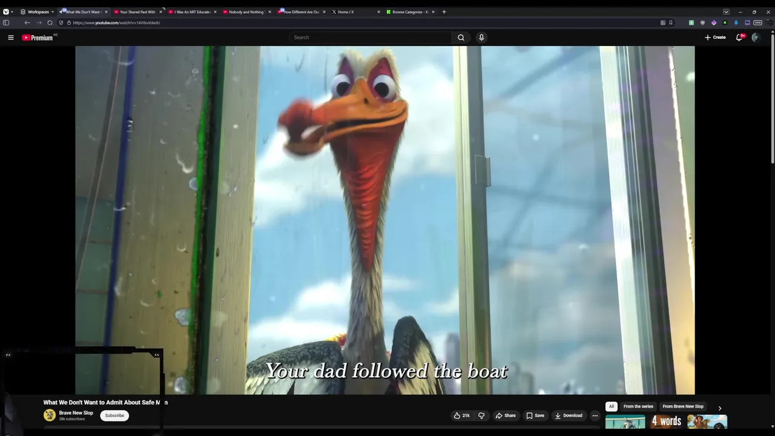Switch to 'Browse Categories' Kick tab

(410, 12)
